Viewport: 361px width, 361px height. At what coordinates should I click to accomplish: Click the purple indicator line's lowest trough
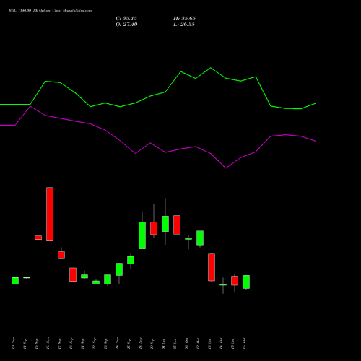(x=226, y=168)
